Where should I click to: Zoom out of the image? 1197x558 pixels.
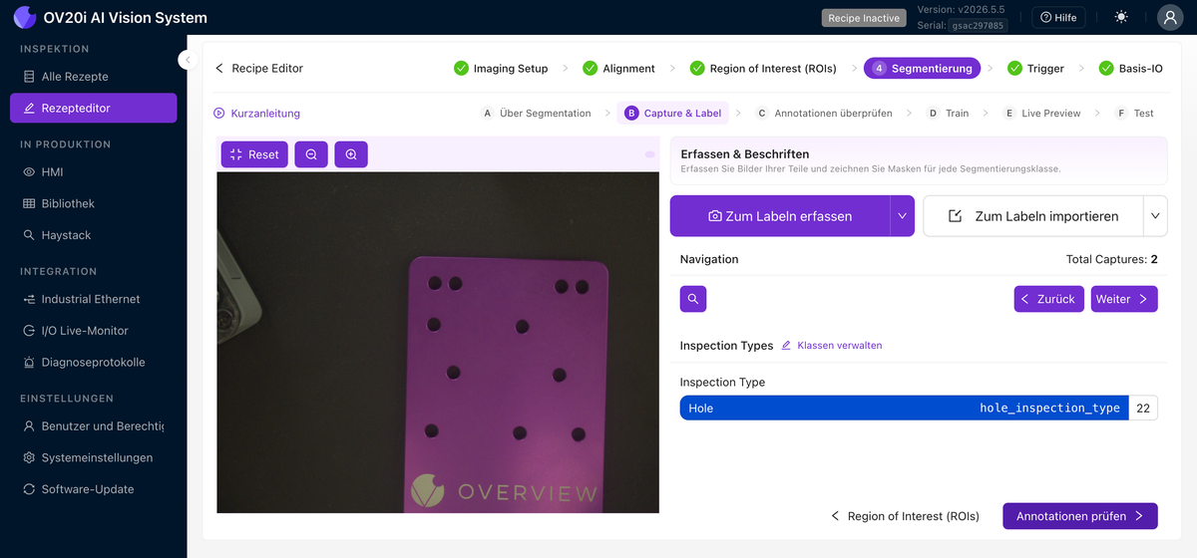pyautogui.click(x=311, y=154)
